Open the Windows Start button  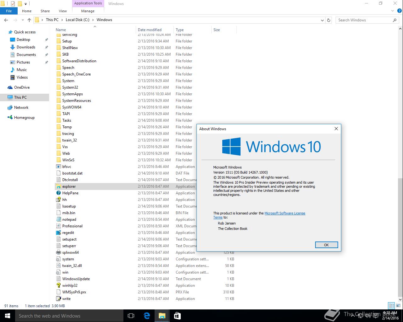point(8,316)
